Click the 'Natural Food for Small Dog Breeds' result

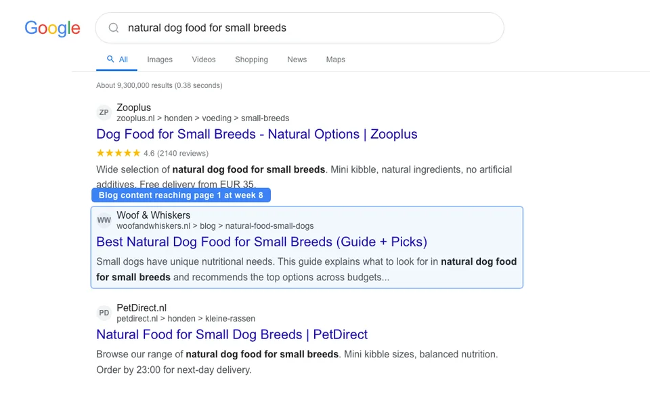click(x=232, y=334)
